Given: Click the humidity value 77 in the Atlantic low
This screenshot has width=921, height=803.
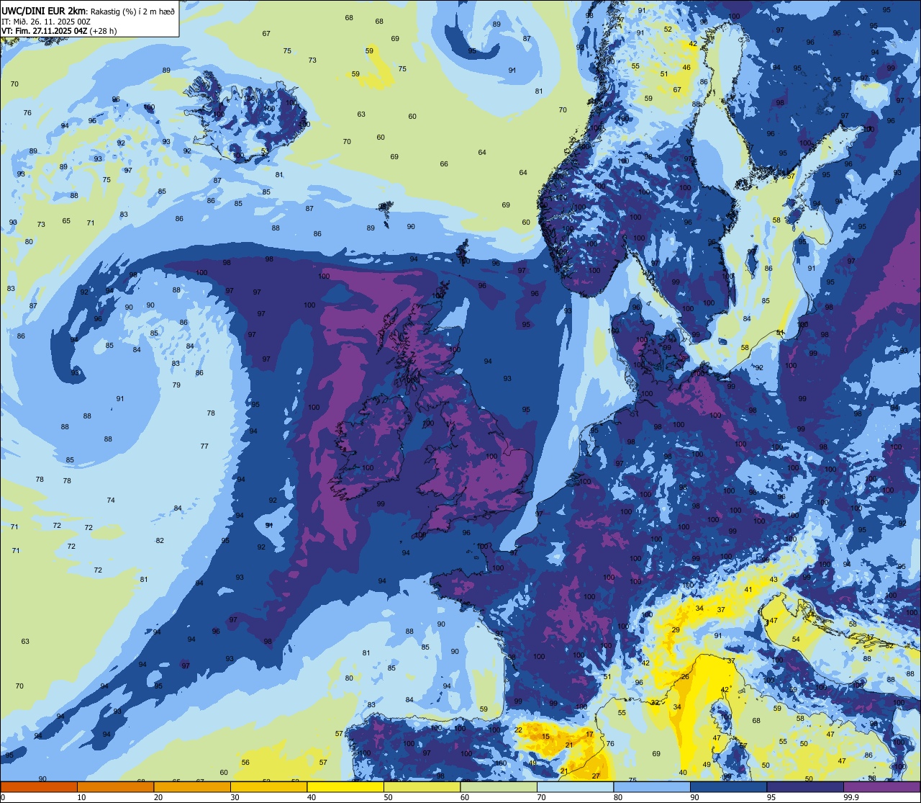Looking at the screenshot, I should 204,447.
